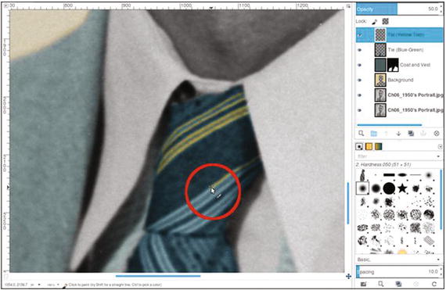This screenshot has width=446, height=290.
Task: Select the Tie (Blue-Green) layer name
Action: (405, 50)
